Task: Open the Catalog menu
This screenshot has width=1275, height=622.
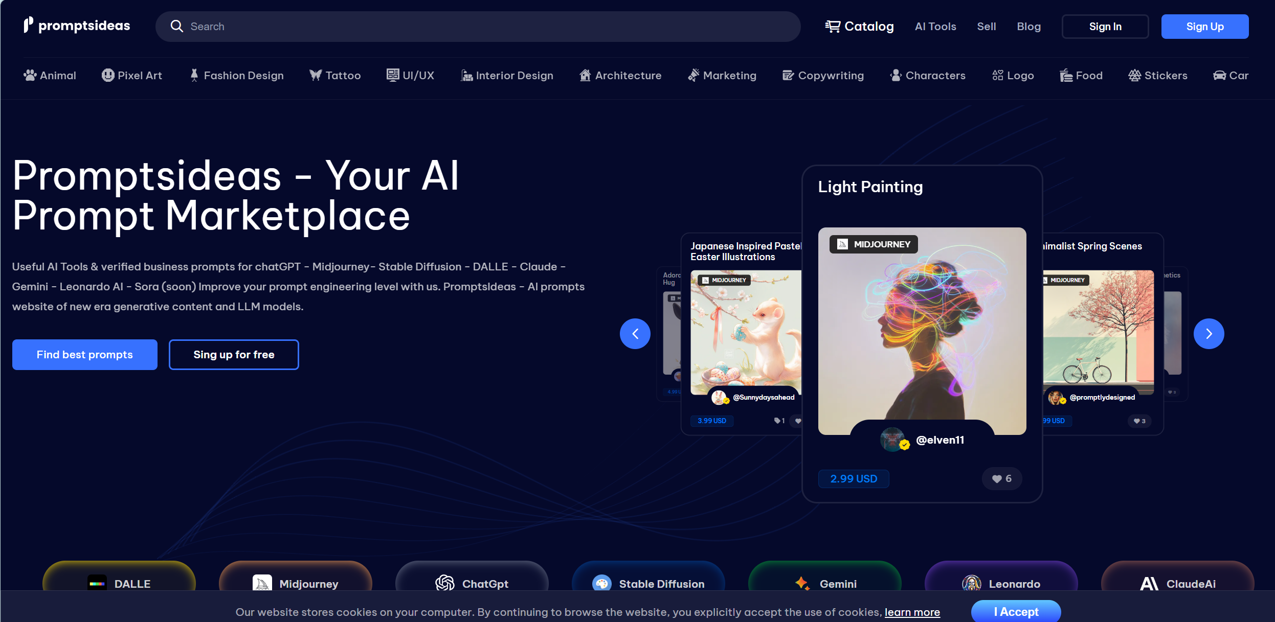Action: (859, 26)
